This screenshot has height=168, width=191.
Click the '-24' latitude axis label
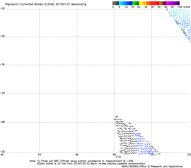point(2,64)
